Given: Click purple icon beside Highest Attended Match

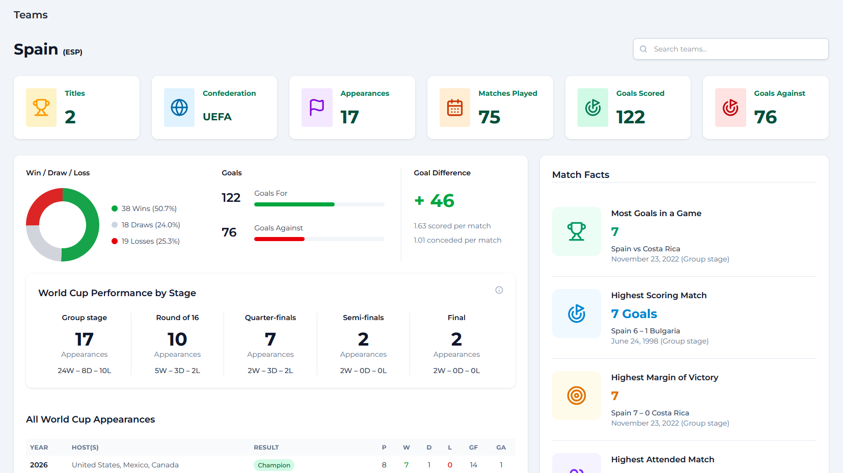Looking at the screenshot, I should (x=577, y=463).
